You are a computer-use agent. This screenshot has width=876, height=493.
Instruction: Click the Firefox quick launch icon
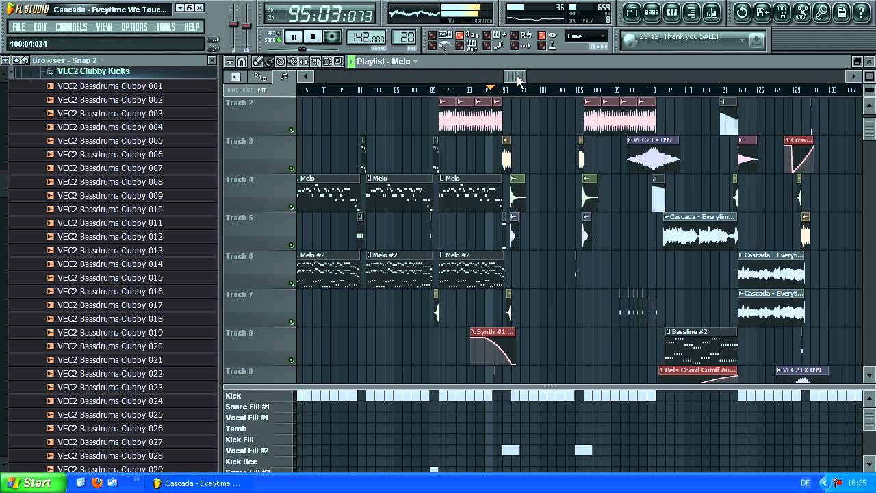[96, 483]
